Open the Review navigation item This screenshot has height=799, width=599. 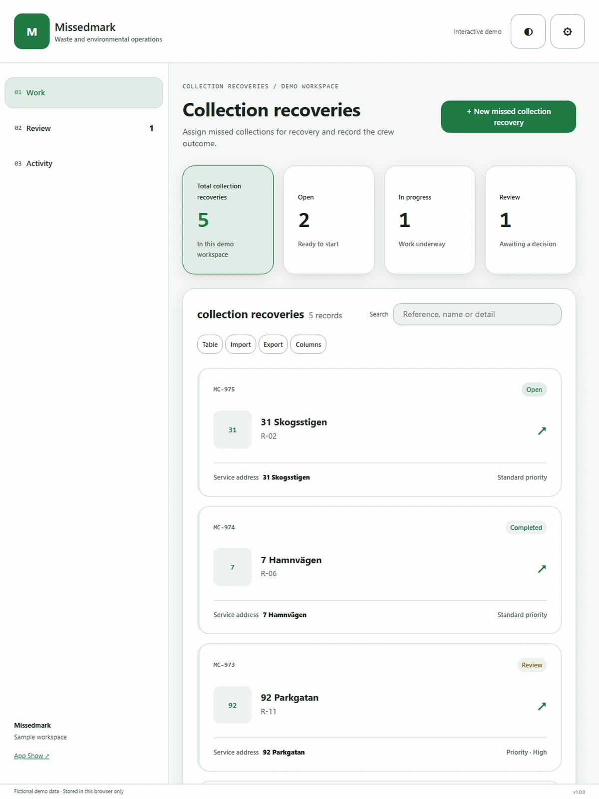(x=84, y=128)
